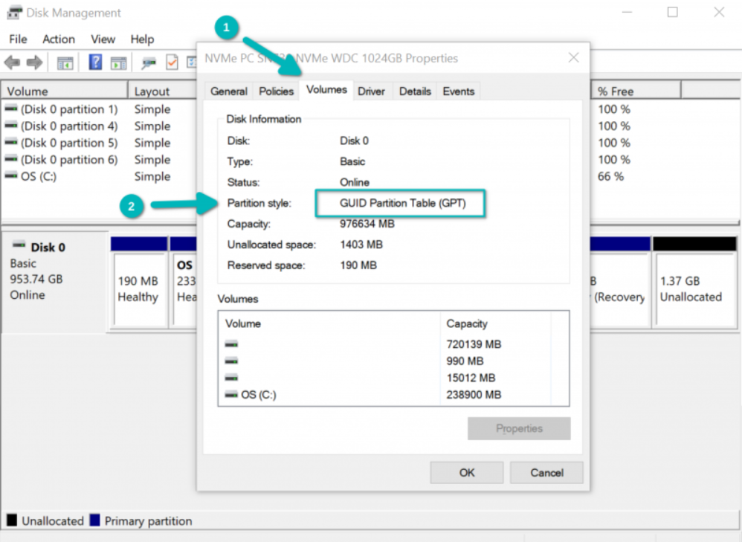
Task: Open Help via blue question mark icon
Action: coord(95,62)
